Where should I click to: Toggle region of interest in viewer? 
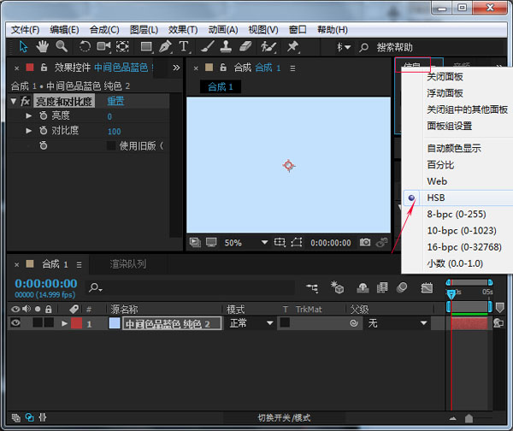(x=280, y=242)
